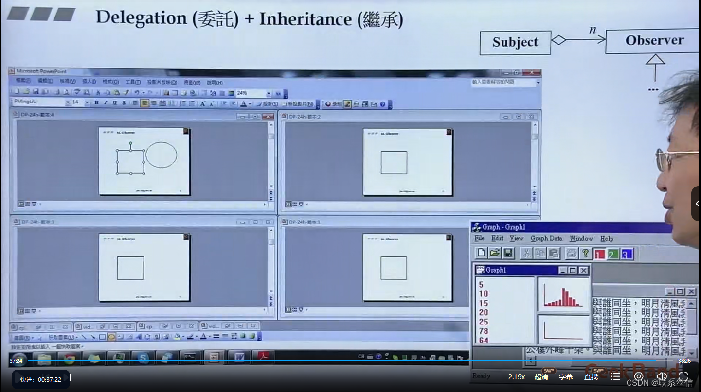Viewport: 701px width, 392px height.
Task: Click the help question input box in PowerPoint
Action: pos(503,82)
